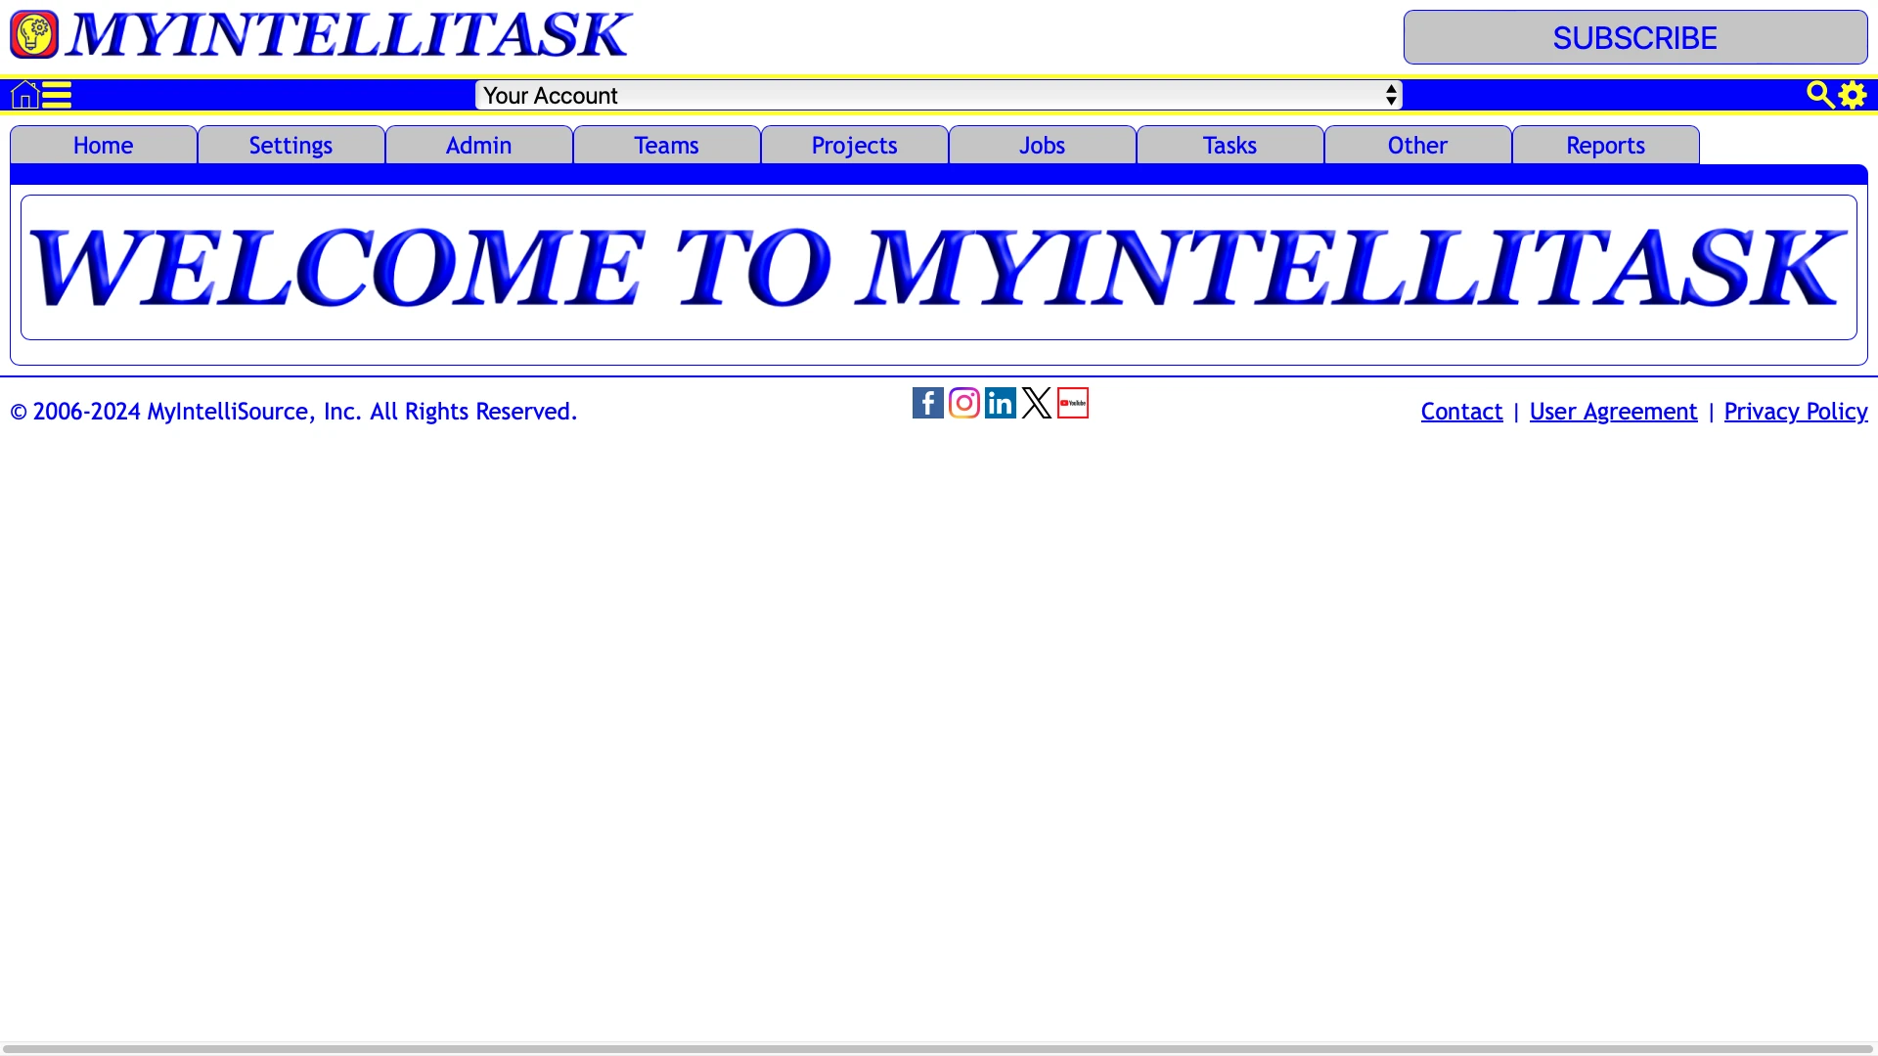Click the home icon in the navigation bar
This screenshot has width=1878, height=1056.
[x=23, y=94]
